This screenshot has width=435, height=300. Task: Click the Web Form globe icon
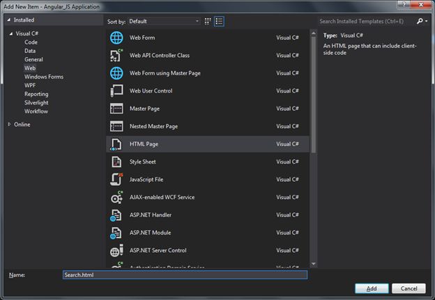116,38
